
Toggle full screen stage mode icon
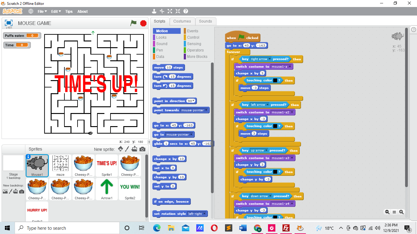pos(9,23)
